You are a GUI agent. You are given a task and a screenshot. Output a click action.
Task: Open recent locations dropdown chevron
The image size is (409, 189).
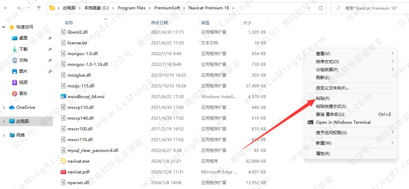point(28,8)
